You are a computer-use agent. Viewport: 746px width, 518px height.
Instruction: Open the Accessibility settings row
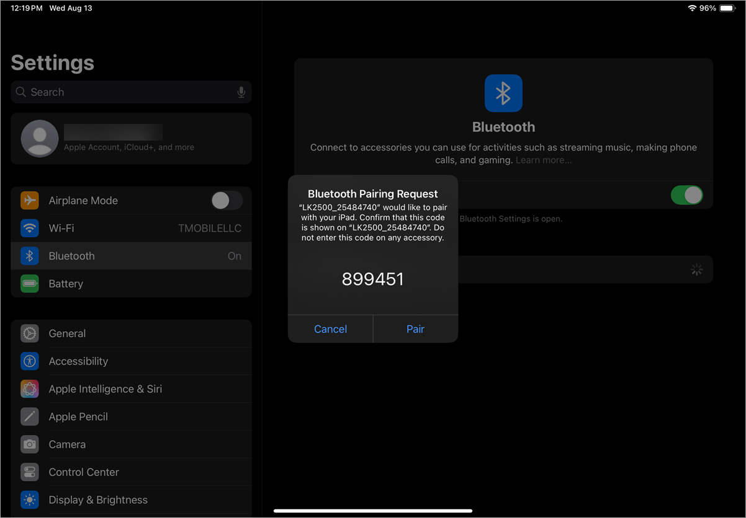pos(131,361)
